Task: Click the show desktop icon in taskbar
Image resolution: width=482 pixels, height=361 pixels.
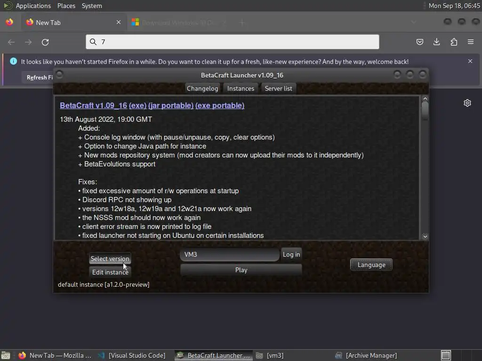Action: (x=6, y=355)
